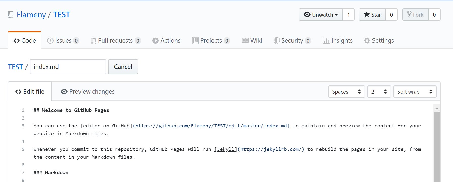Click the jekyllrb.com URL text
This screenshot has width=453, height=182.
click(x=271, y=149)
